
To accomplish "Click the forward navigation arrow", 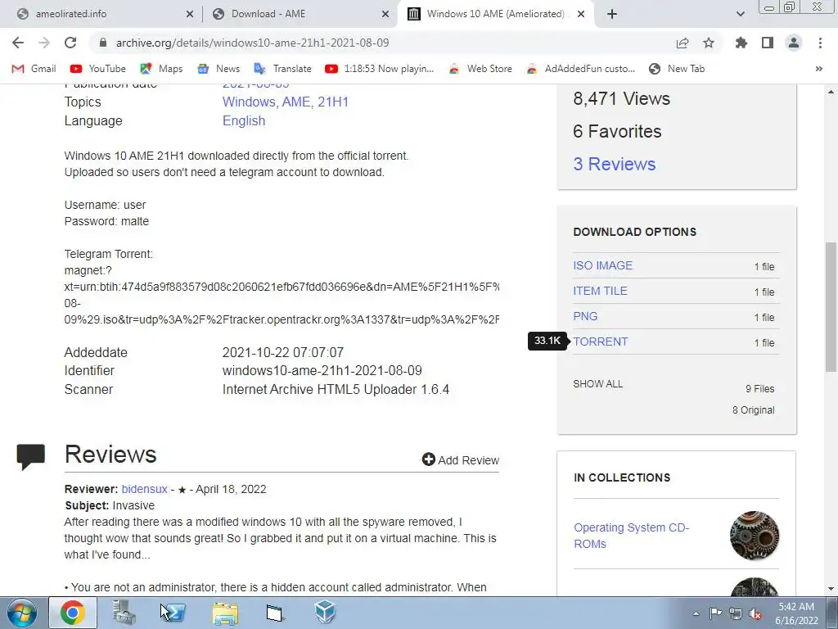I will (44, 43).
